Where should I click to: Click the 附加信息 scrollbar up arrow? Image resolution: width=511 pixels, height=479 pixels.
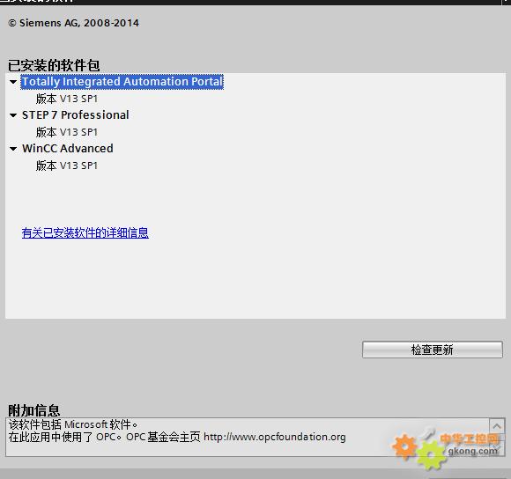(x=497, y=426)
